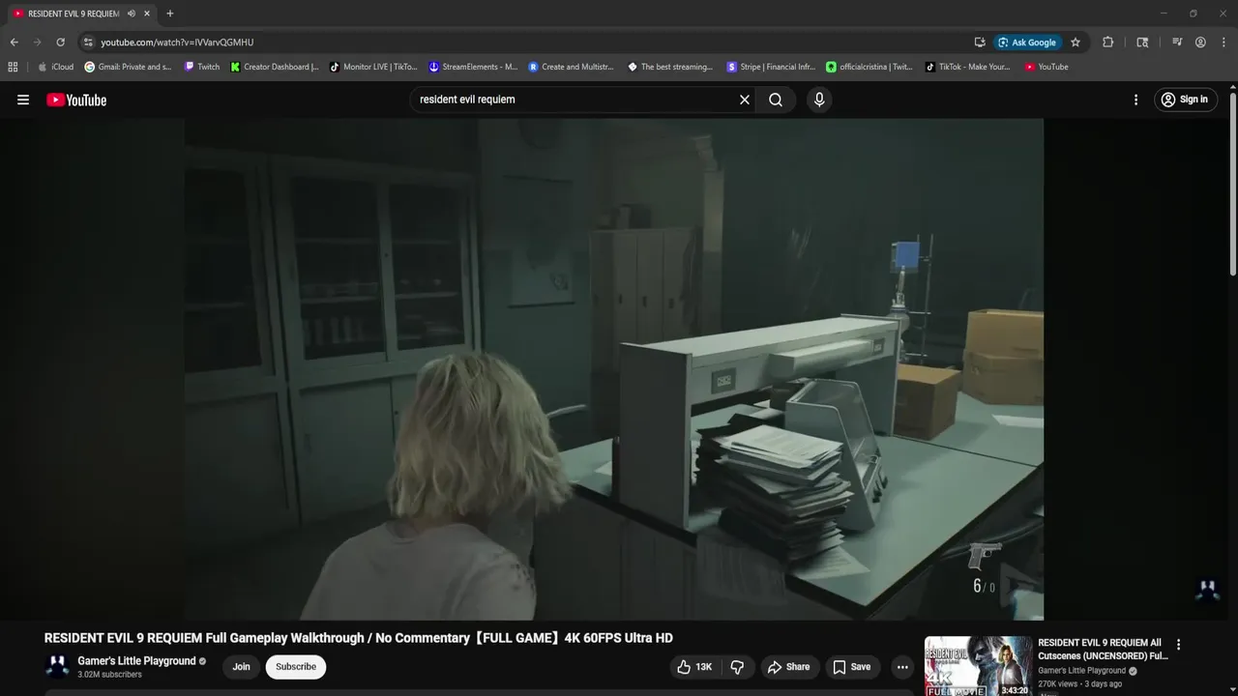1238x696 pixels.
Task: Share the video
Action: point(788,667)
